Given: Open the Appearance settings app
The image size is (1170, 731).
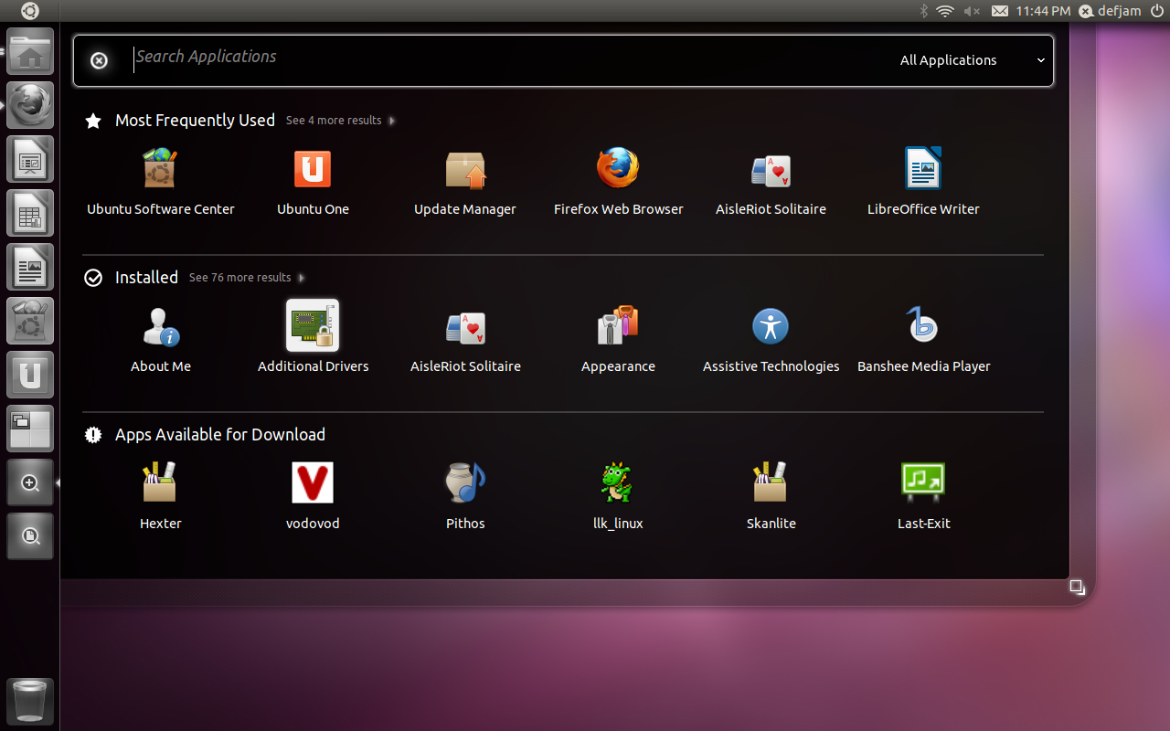Looking at the screenshot, I should pyautogui.click(x=618, y=340).
